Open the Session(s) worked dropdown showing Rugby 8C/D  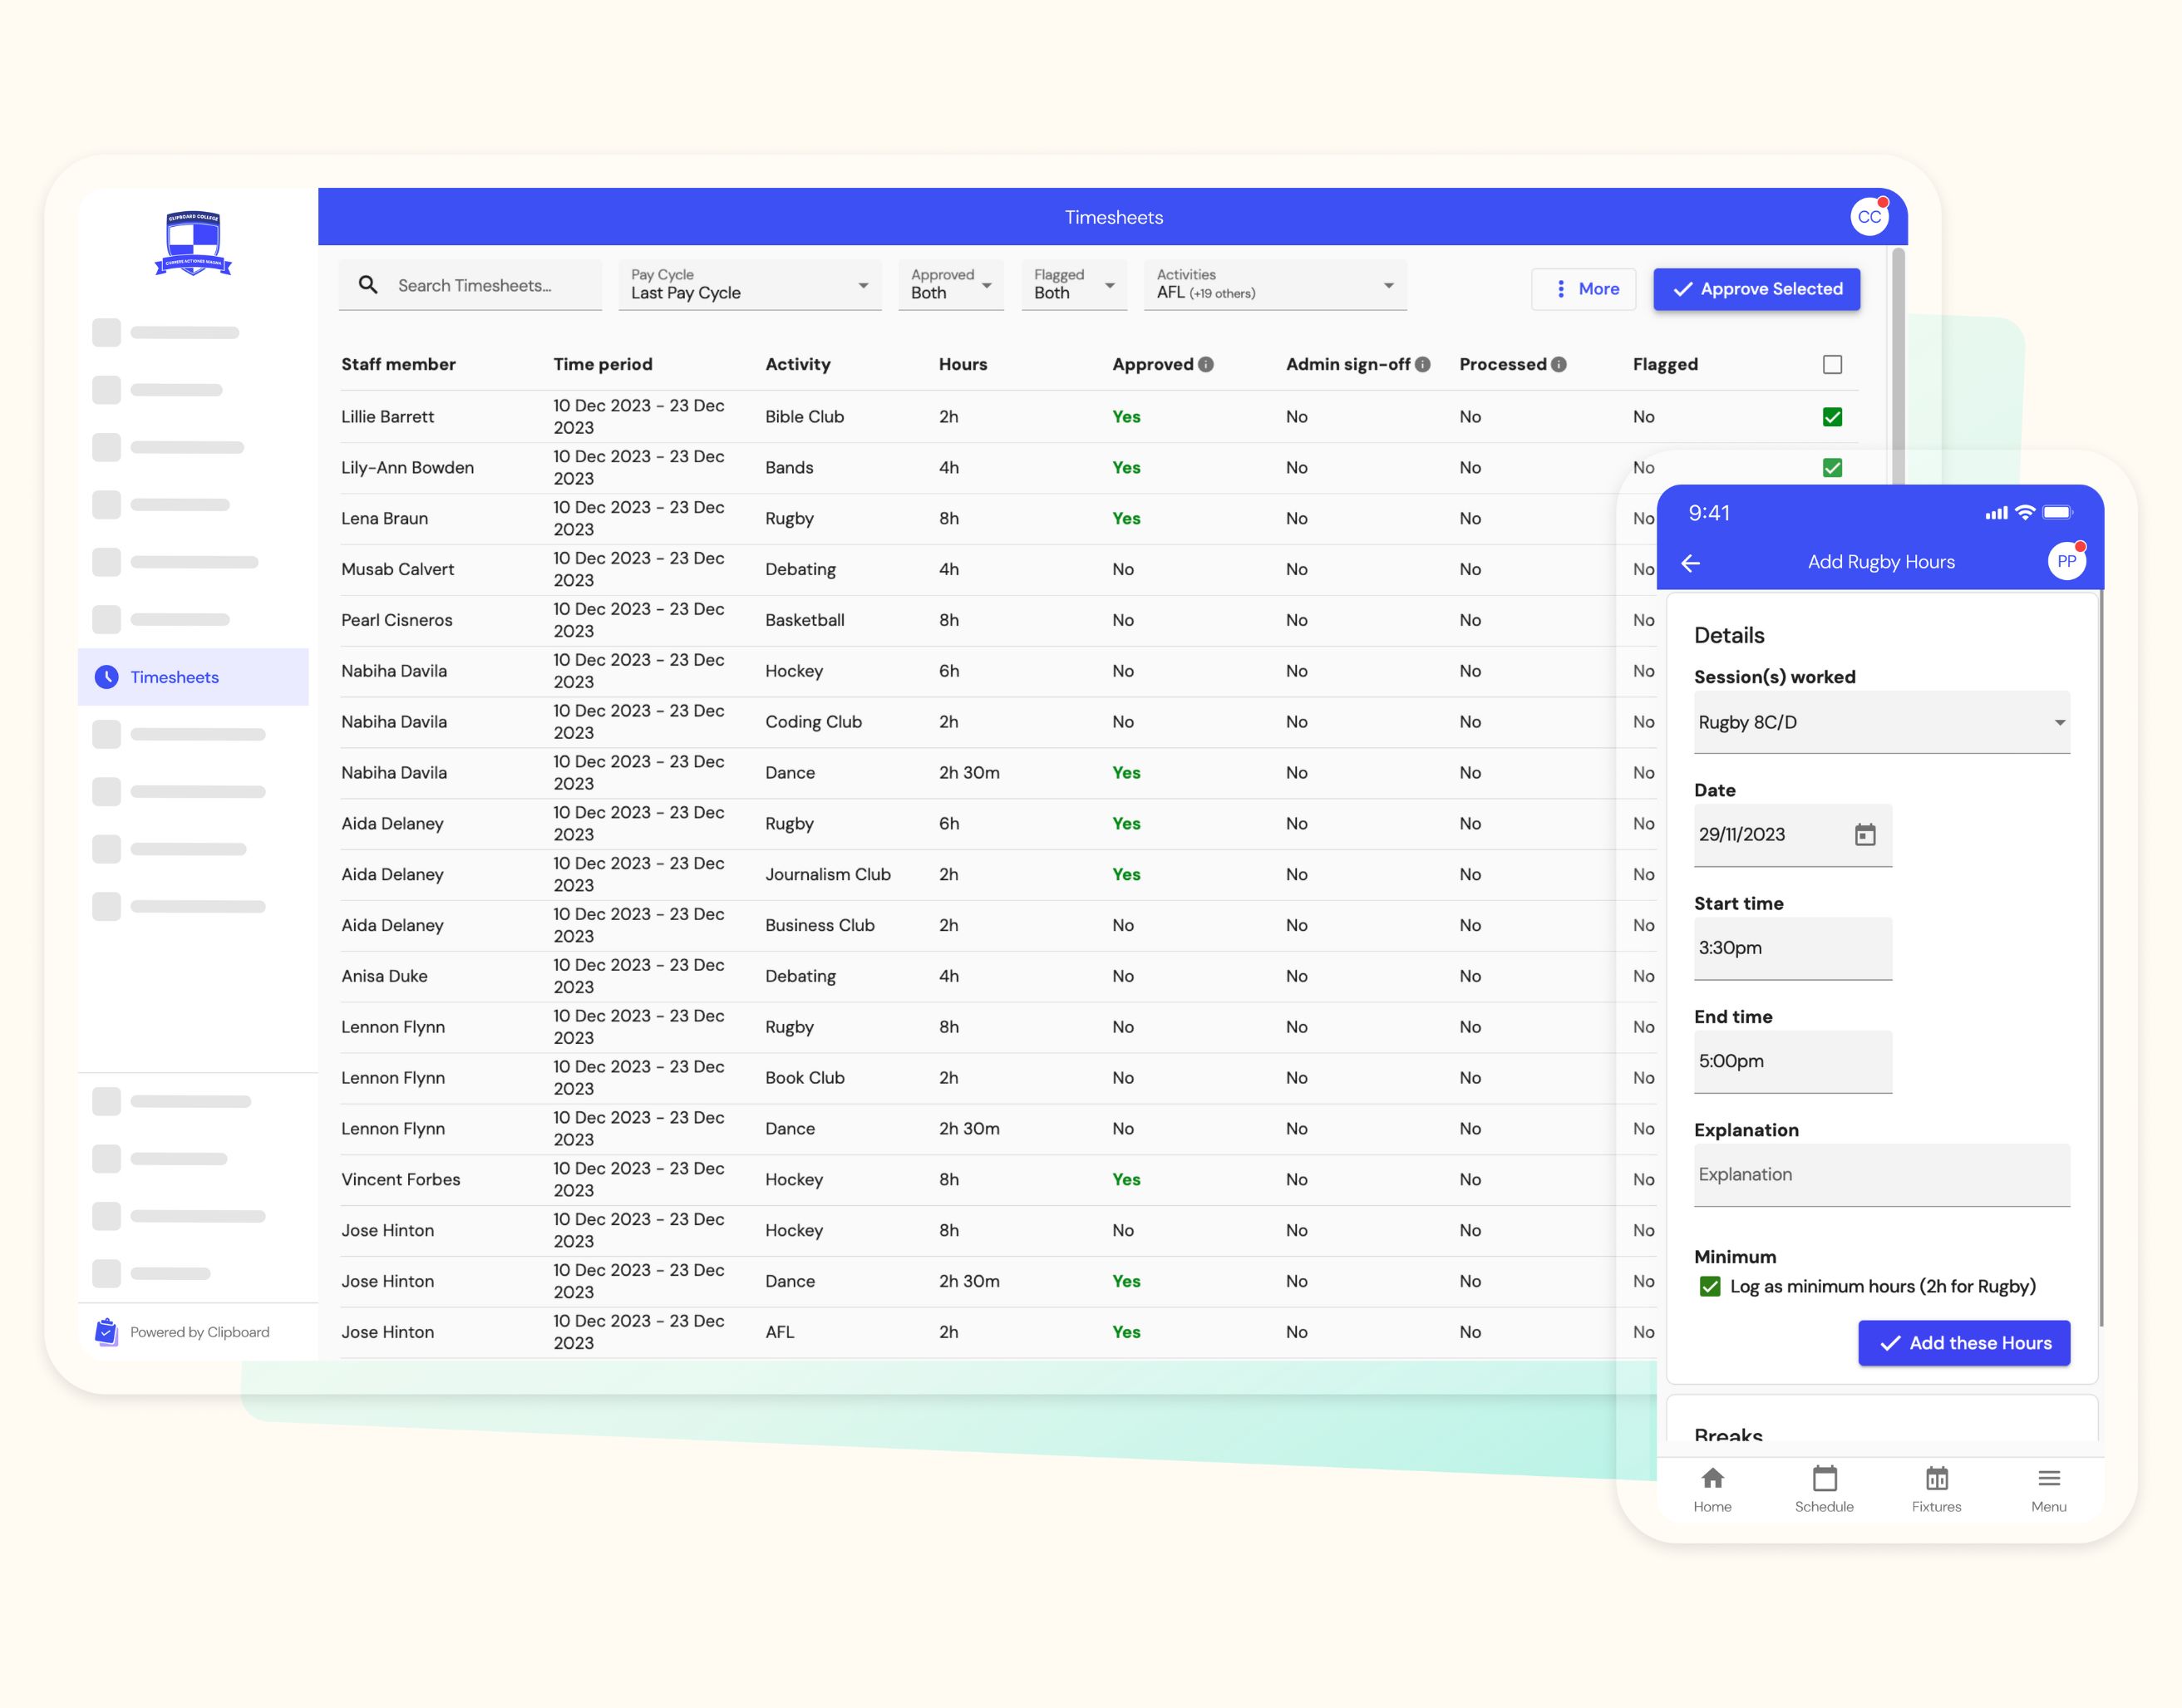coord(1881,722)
